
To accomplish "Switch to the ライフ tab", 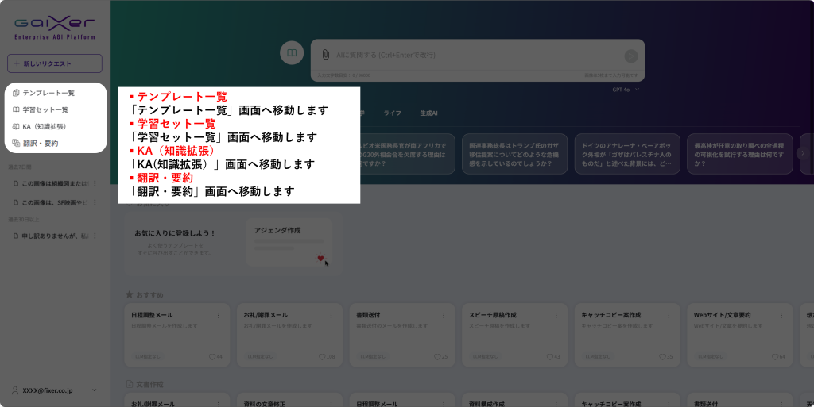I will tap(392, 113).
